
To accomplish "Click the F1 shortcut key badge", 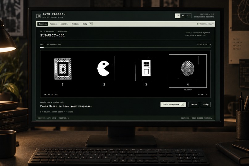I will click(91, 24).
